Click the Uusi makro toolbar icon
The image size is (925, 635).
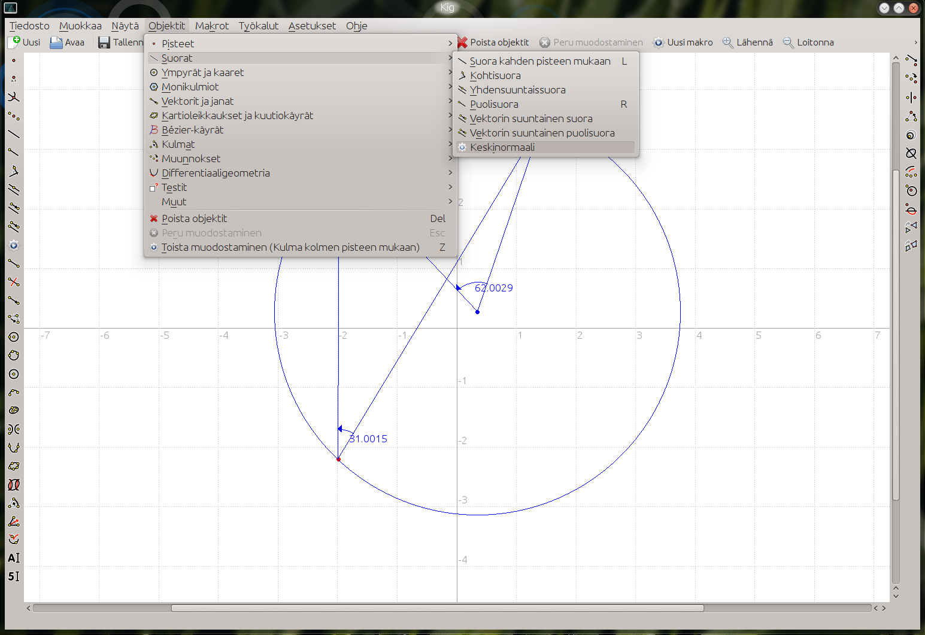point(658,42)
